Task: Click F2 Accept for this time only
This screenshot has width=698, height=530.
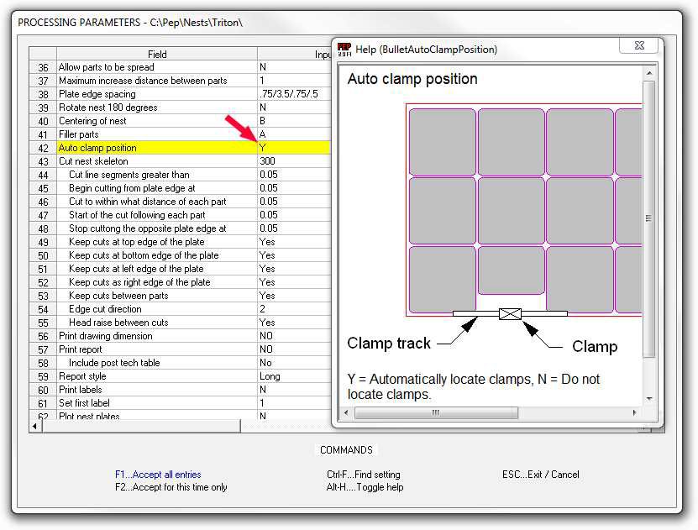Action: [171, 487]
